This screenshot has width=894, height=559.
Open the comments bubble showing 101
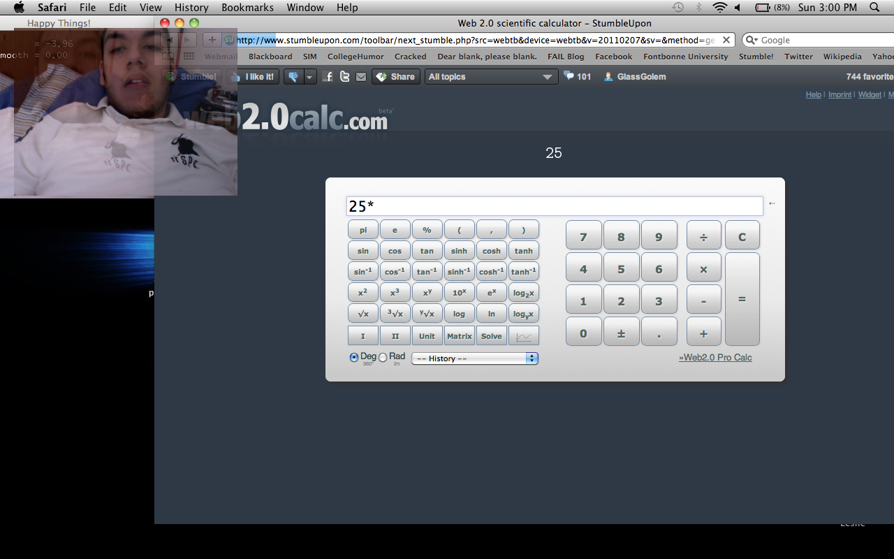(x=577, y=77)
